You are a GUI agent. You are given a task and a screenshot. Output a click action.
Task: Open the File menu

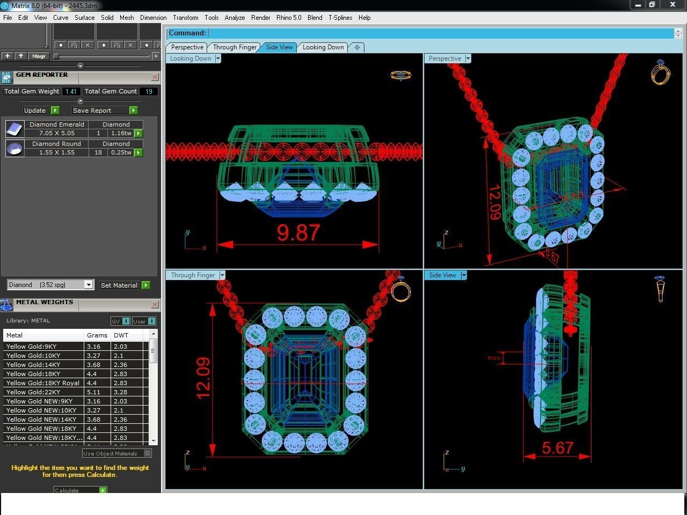[8, 18]
